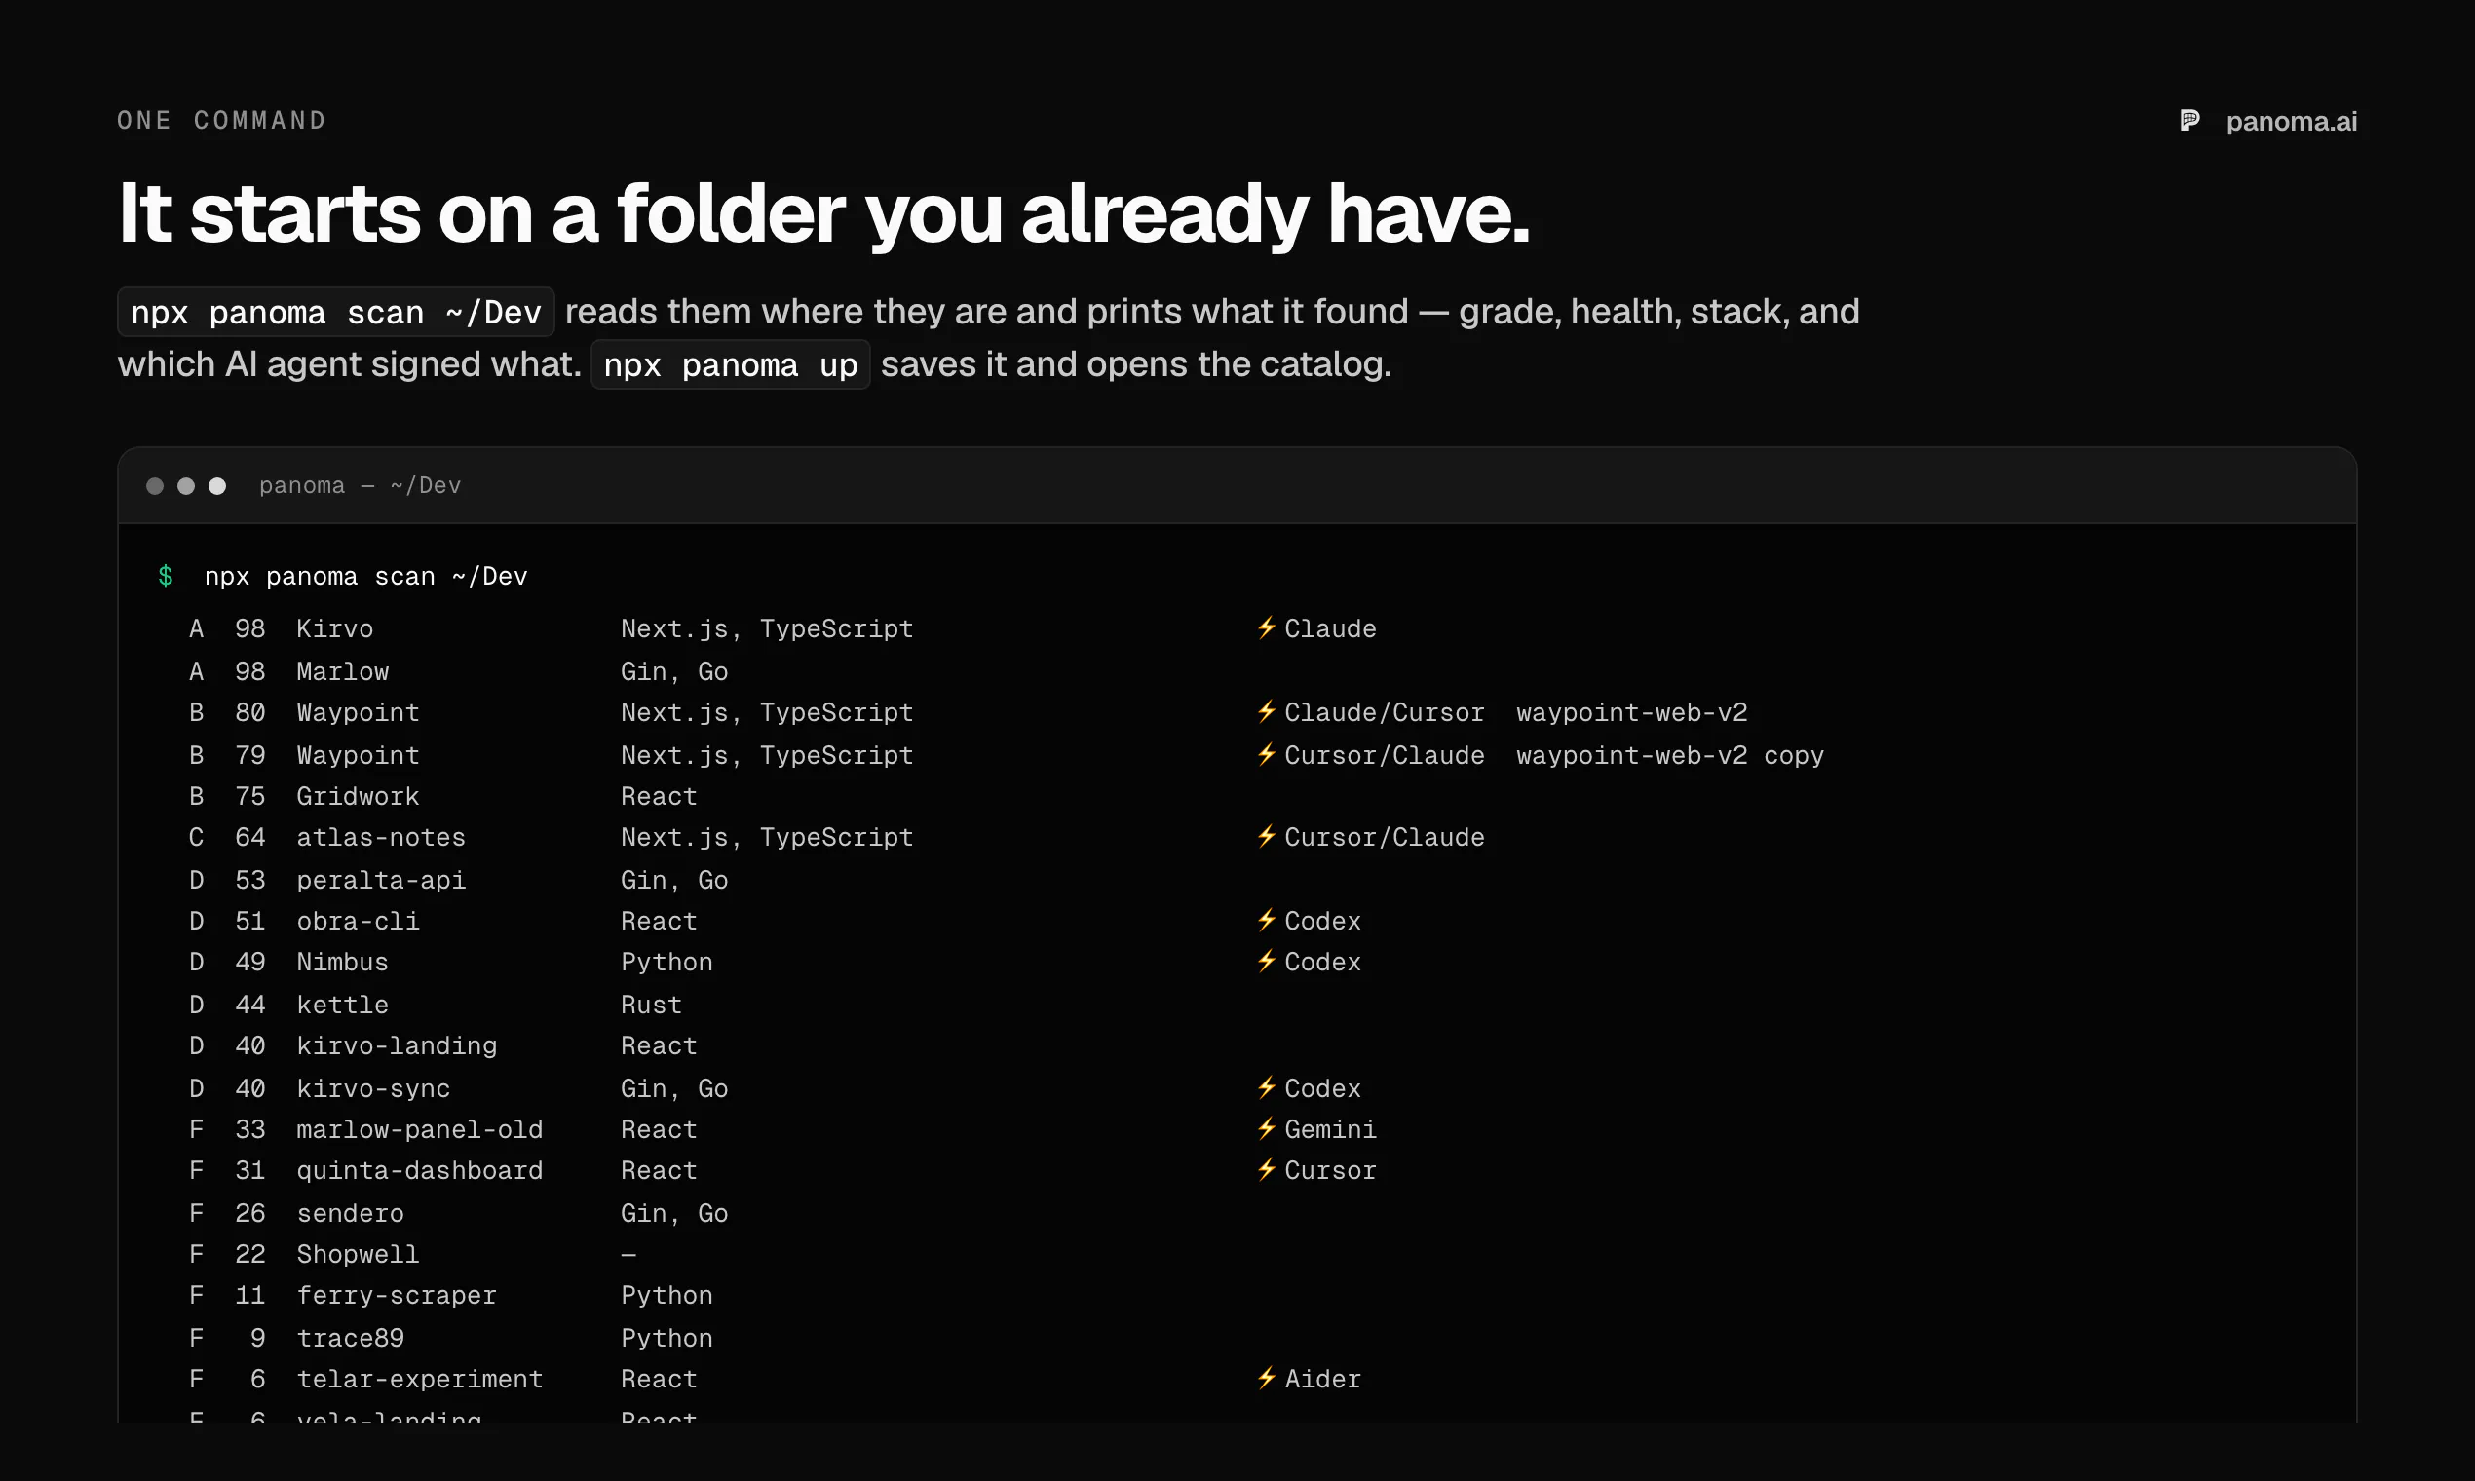Viewport: 2475px width, 1481px height.
Task: Click 'waypoint-web-v2 copy' folder name
Action: (x=1669, y=755)
